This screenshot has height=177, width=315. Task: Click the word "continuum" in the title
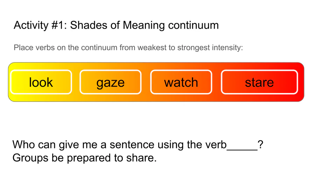[193, 25]
